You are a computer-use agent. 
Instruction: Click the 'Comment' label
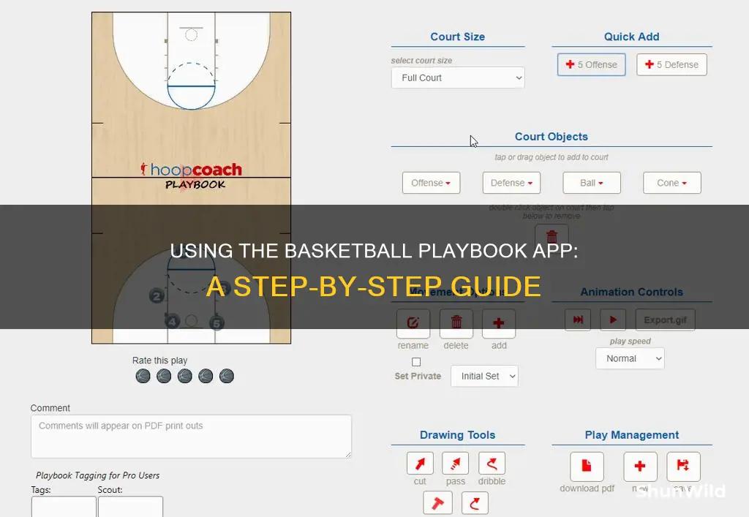point(50,408)
